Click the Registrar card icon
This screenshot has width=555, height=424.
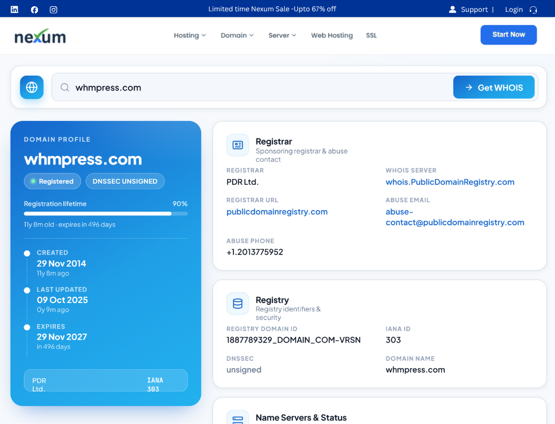pyautogui.click(x=238, y=145)
